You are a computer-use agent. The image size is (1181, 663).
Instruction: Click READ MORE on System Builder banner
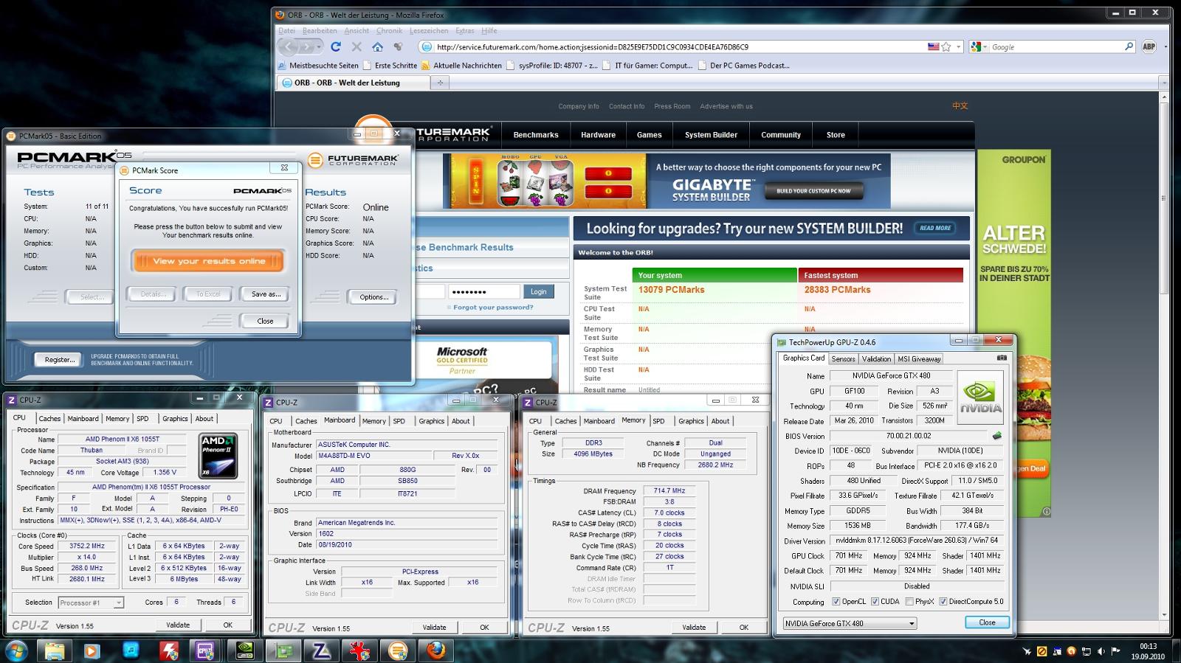(935, 228)
